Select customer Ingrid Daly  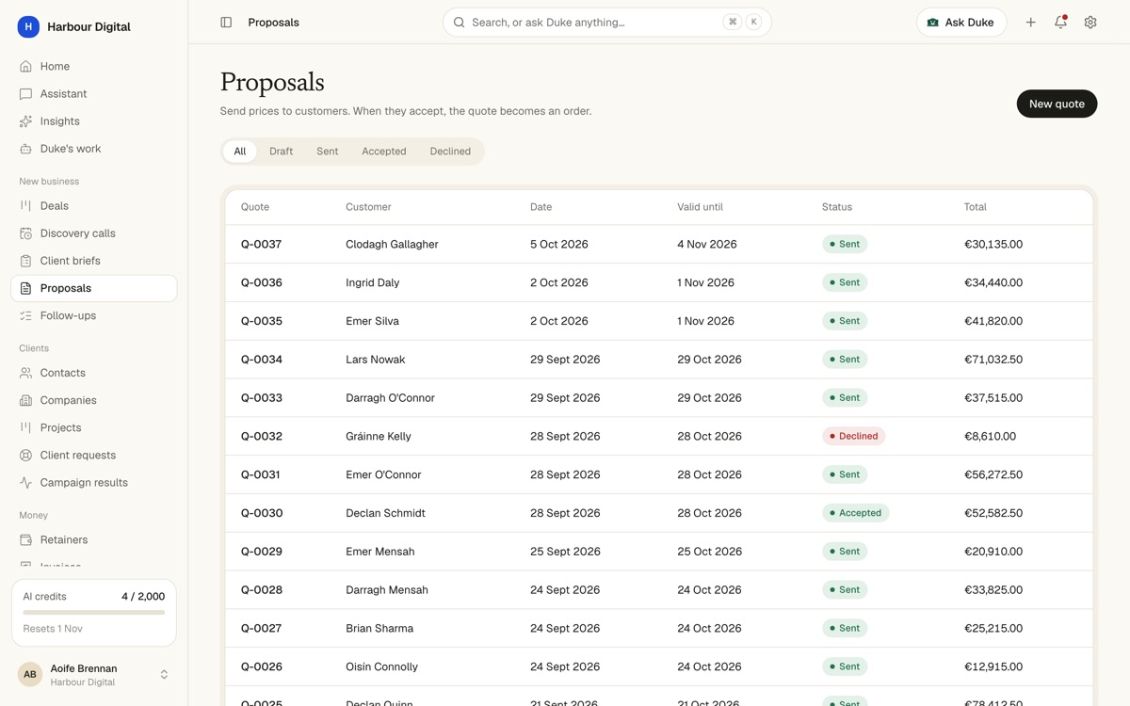373,282
